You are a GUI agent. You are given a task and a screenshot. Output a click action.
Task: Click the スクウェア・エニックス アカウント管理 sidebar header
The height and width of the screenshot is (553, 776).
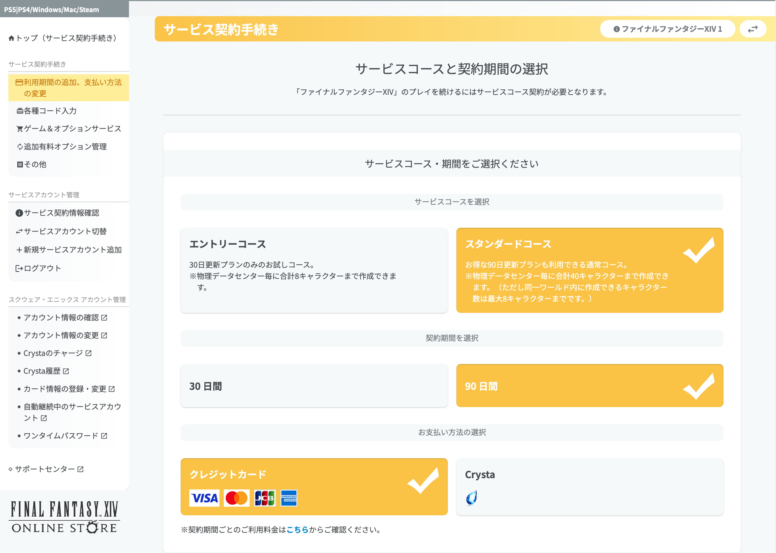67,300
